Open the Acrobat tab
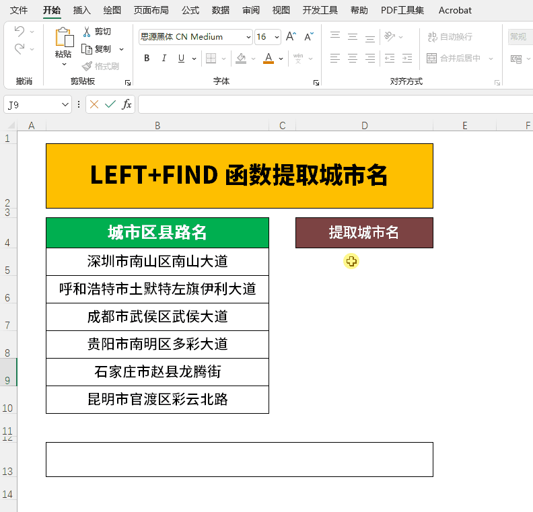This screenshot has height=512, width=533. 455,10
